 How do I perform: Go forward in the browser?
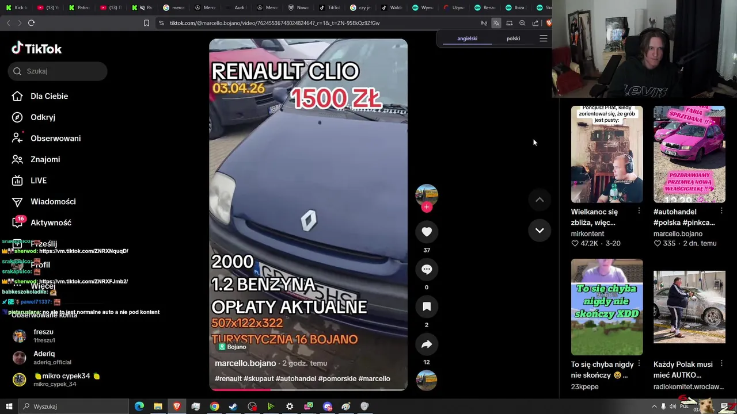tap(20, 23)
